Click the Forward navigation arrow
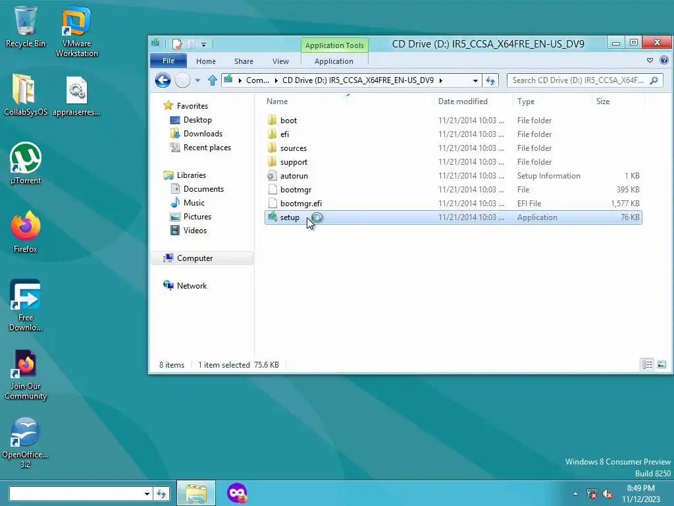The image size is (674, 506). 183,80
